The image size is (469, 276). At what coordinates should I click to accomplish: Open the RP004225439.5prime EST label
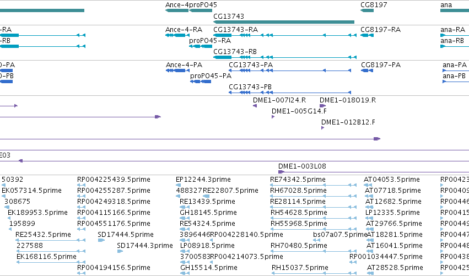click(114, 180)
